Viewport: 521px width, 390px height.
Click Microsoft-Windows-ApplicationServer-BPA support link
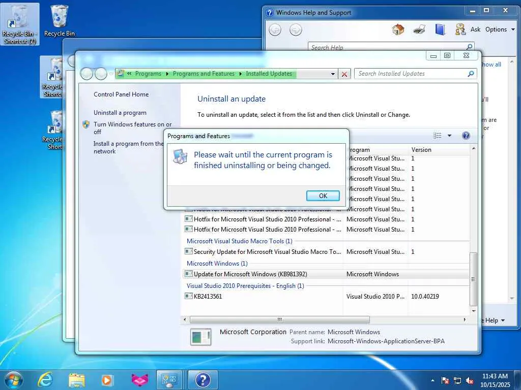pyautogui.click(x=386, y=341)
